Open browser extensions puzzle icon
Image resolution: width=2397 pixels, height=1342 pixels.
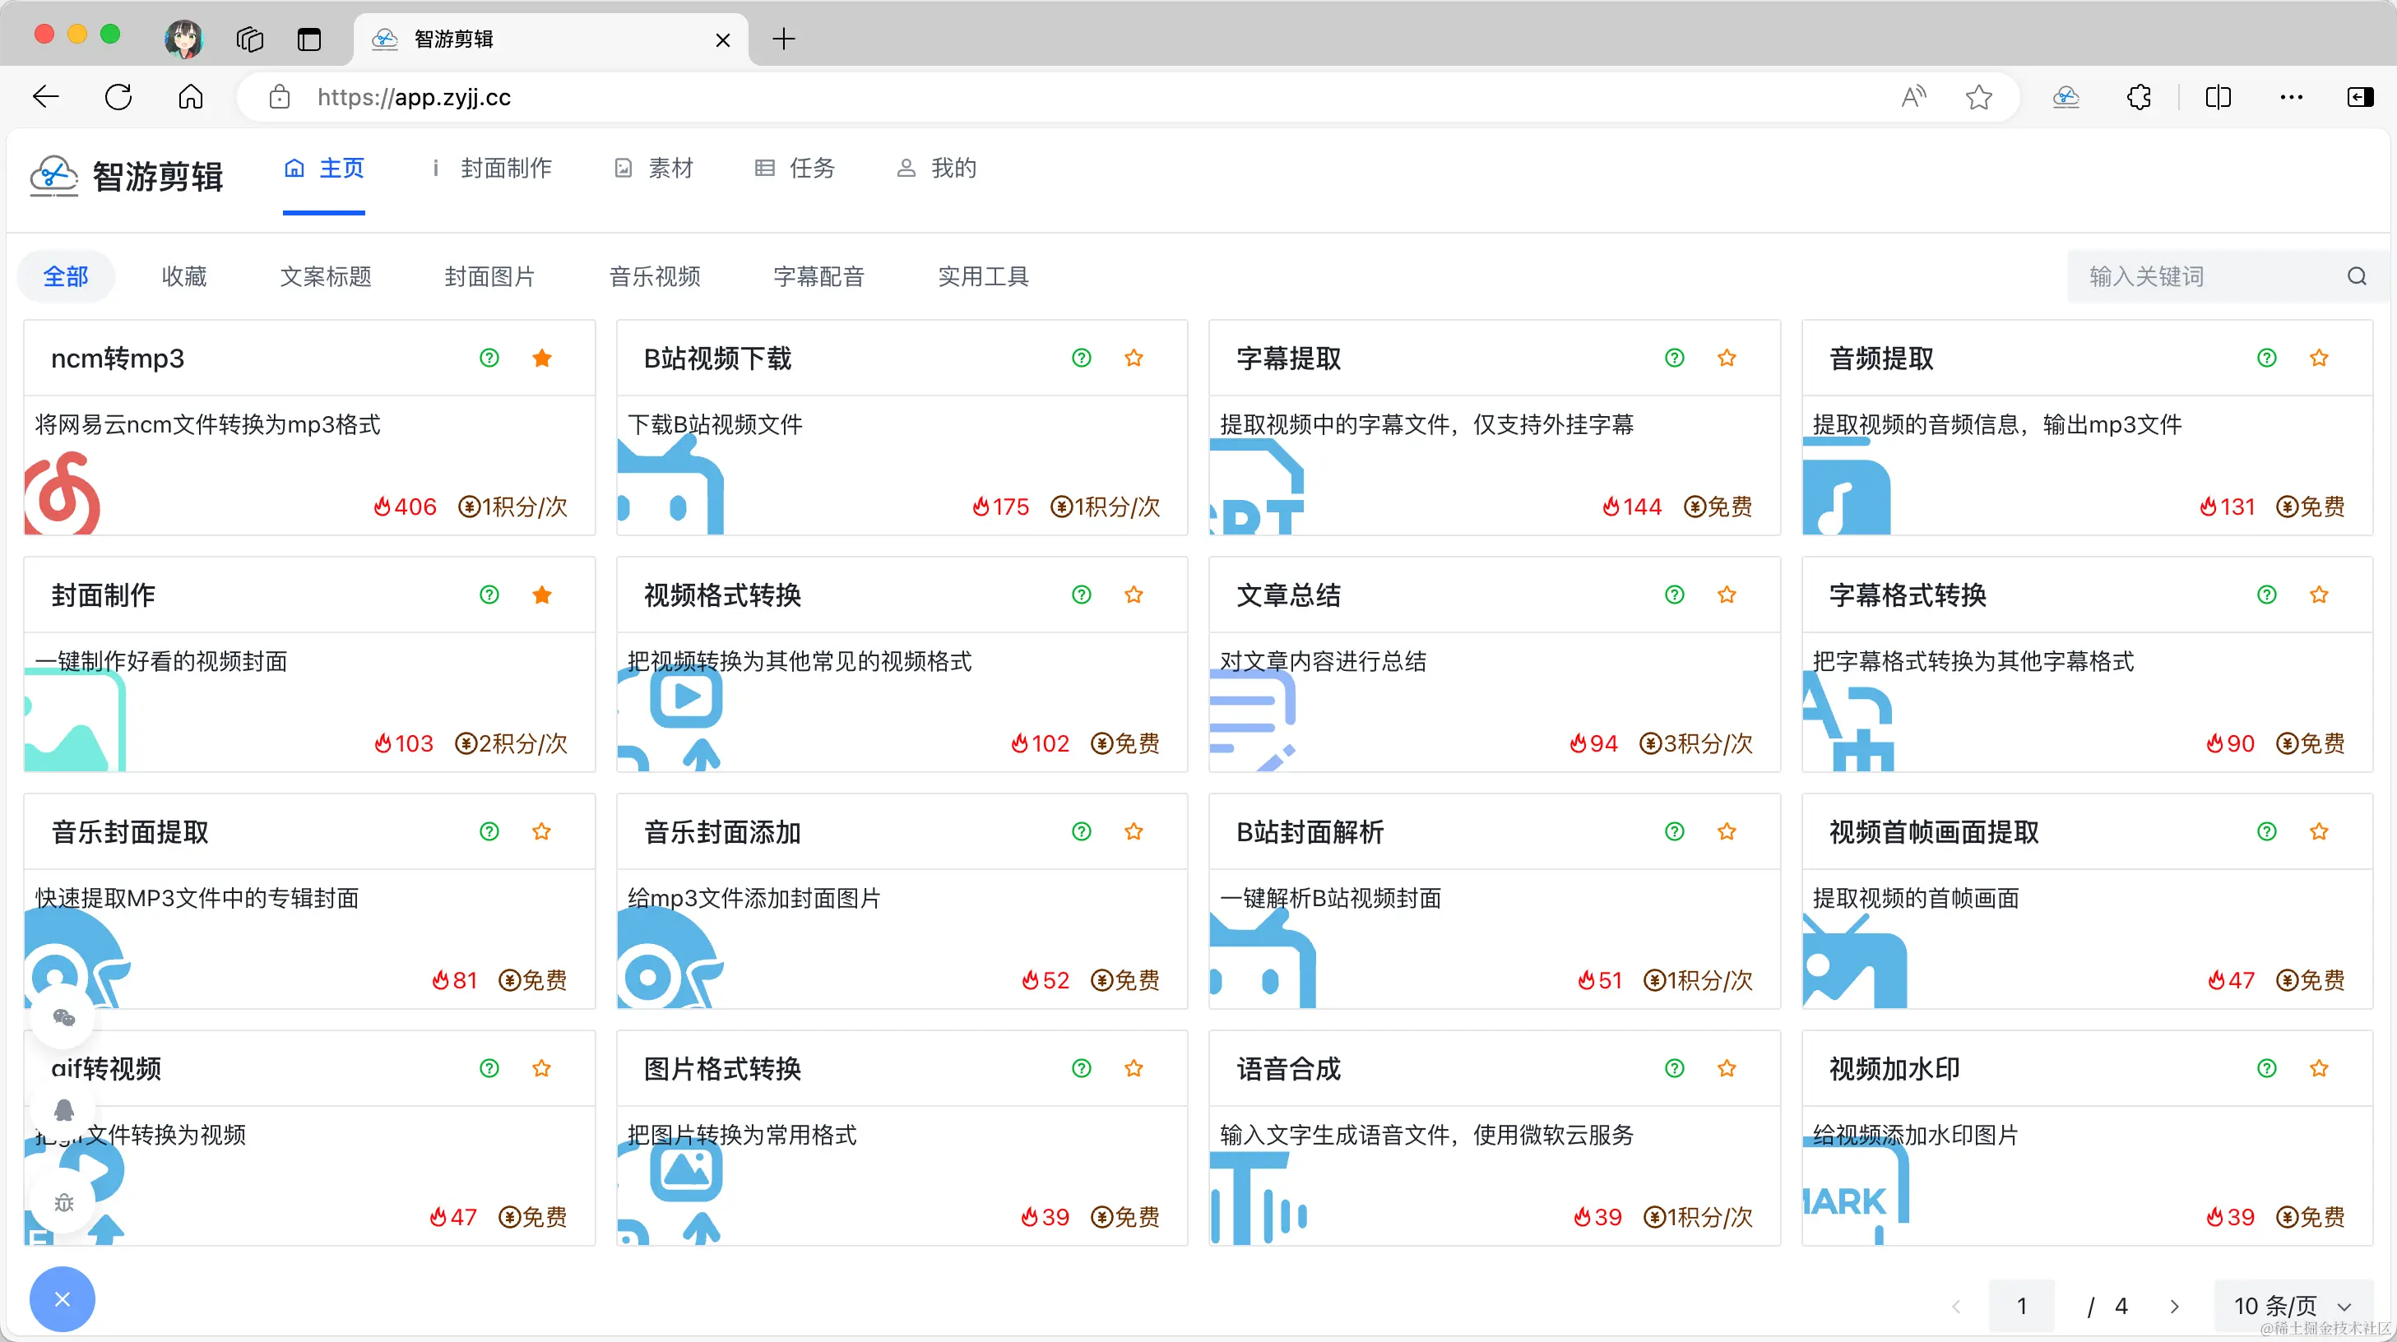click(x=2139, y=97)
